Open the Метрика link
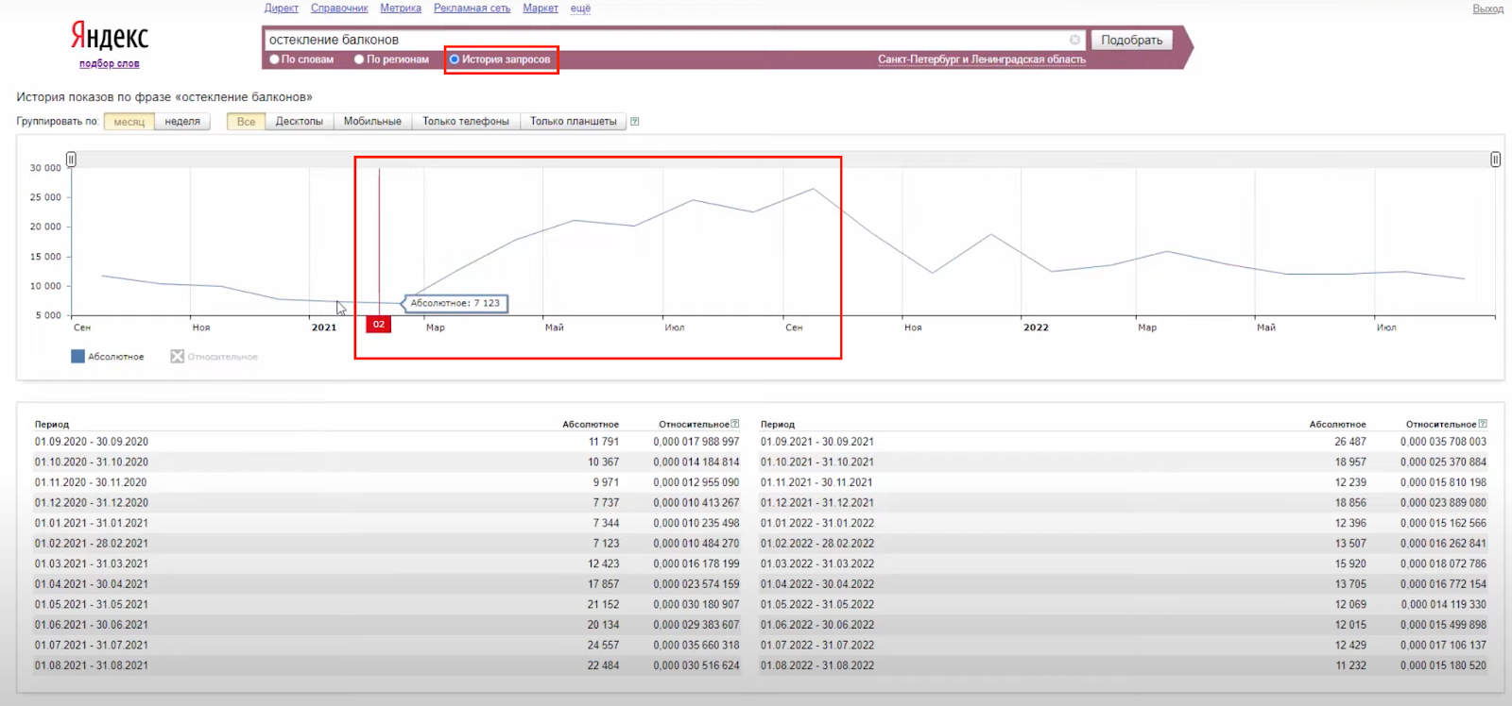This screenshot has width=1512, height=706. point(401,8)
